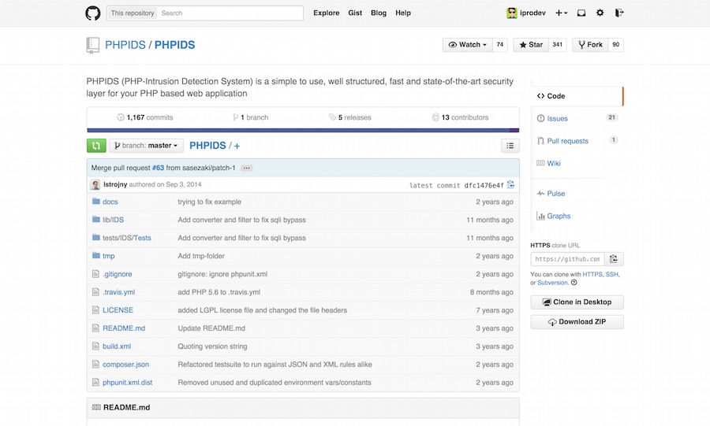The image size is (710, 426).
Task: Select the Code tab in sidebar
Action: (x=577, y=96)
